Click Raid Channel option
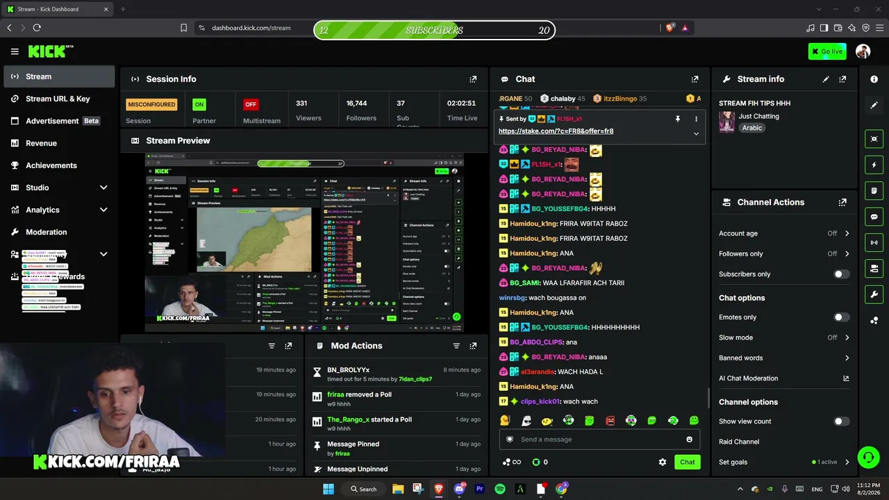The height and width of the screenshot is (500, 889). tap(739, 442)
